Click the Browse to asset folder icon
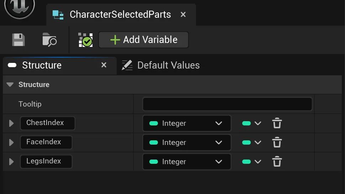 coord(49,40)
